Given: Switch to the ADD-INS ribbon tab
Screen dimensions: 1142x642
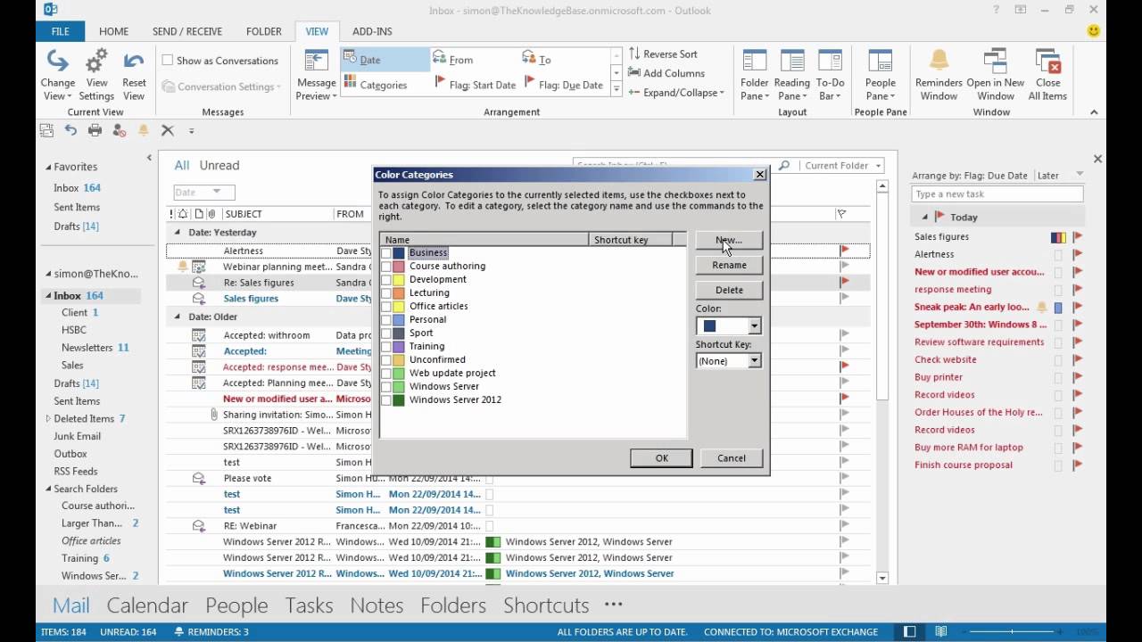Looking at the screenshot, I should click(x=372, y=31).
